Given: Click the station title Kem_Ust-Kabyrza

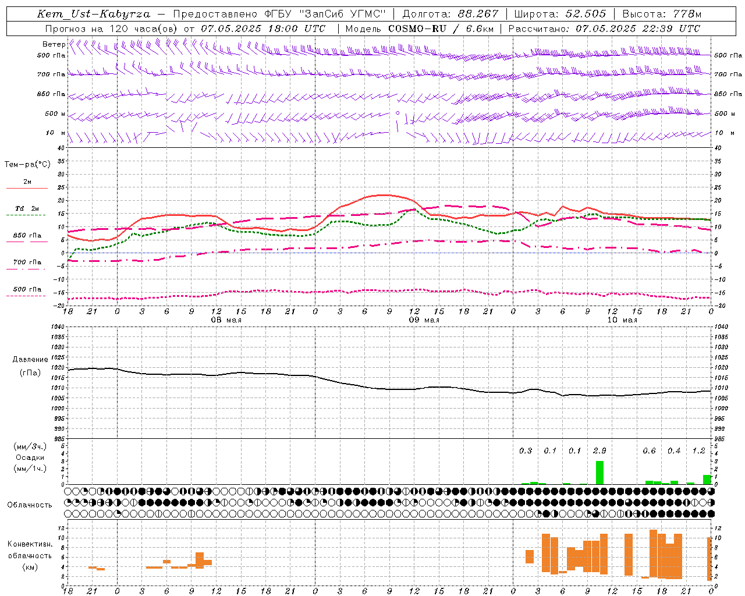Looking at the screenshot, I should [93, 14].
